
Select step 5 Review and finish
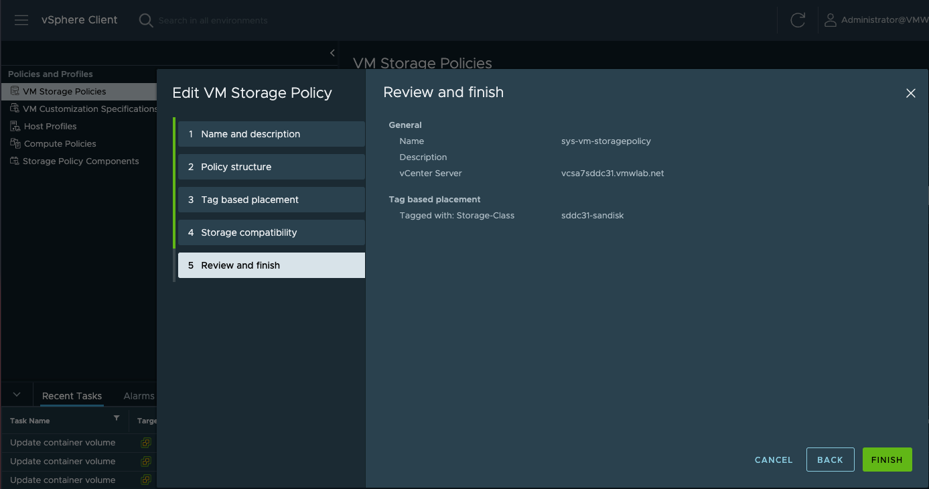pyautogui.click(x=271, y=265)
